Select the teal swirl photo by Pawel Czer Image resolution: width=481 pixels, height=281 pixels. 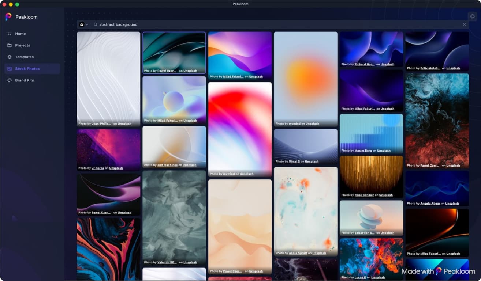pyautogui.click(x=174, y=53)
